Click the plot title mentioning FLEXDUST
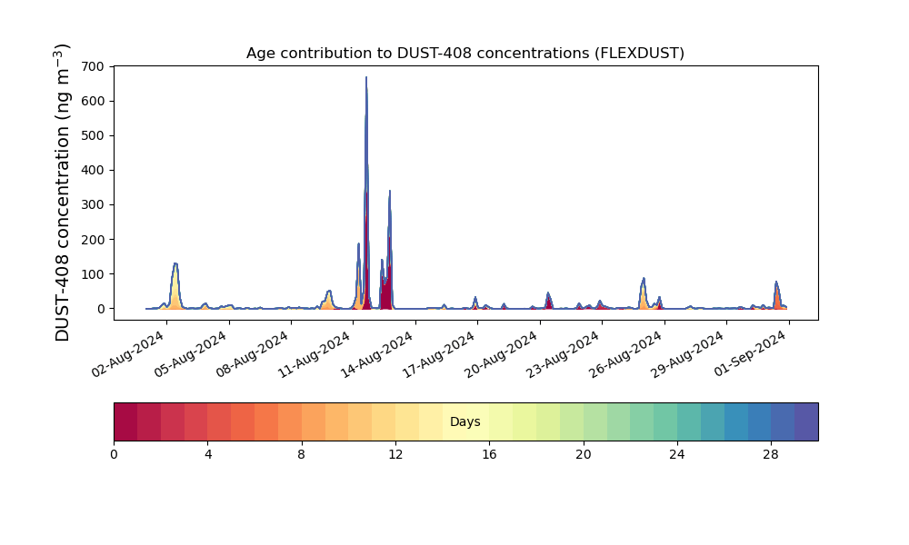The width and height of the screenshot is (909, 545). click(x=464, y=54)
